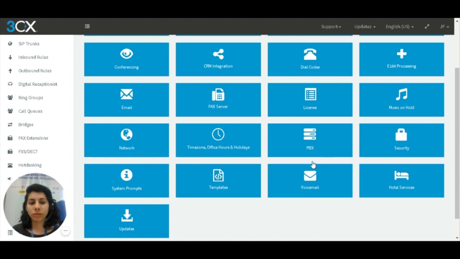Open FAX Extensions in sidebar
Screen dimensions: 460x259
(33, 138)
